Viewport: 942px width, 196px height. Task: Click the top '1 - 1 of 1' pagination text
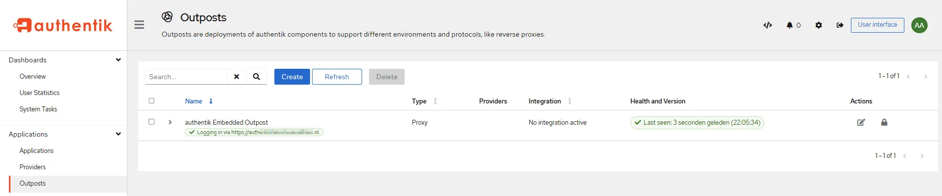click(x=889, y=76)
